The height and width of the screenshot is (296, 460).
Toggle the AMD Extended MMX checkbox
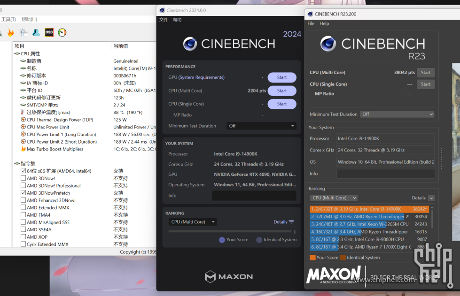[x=23, y=207]
